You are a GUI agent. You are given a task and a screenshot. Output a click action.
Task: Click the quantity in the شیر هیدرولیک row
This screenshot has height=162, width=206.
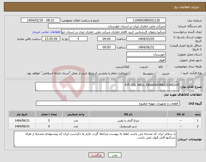point(49,126)
